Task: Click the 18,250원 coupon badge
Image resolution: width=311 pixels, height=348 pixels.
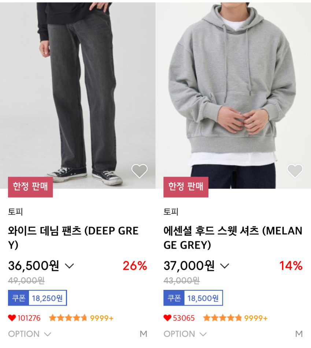Action: (37, 298)
